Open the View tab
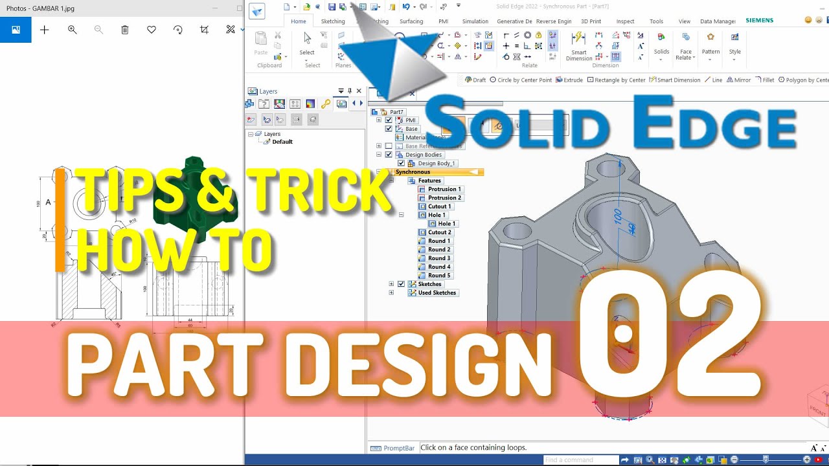This screenshot has height=466, width=829. (684, 21)
